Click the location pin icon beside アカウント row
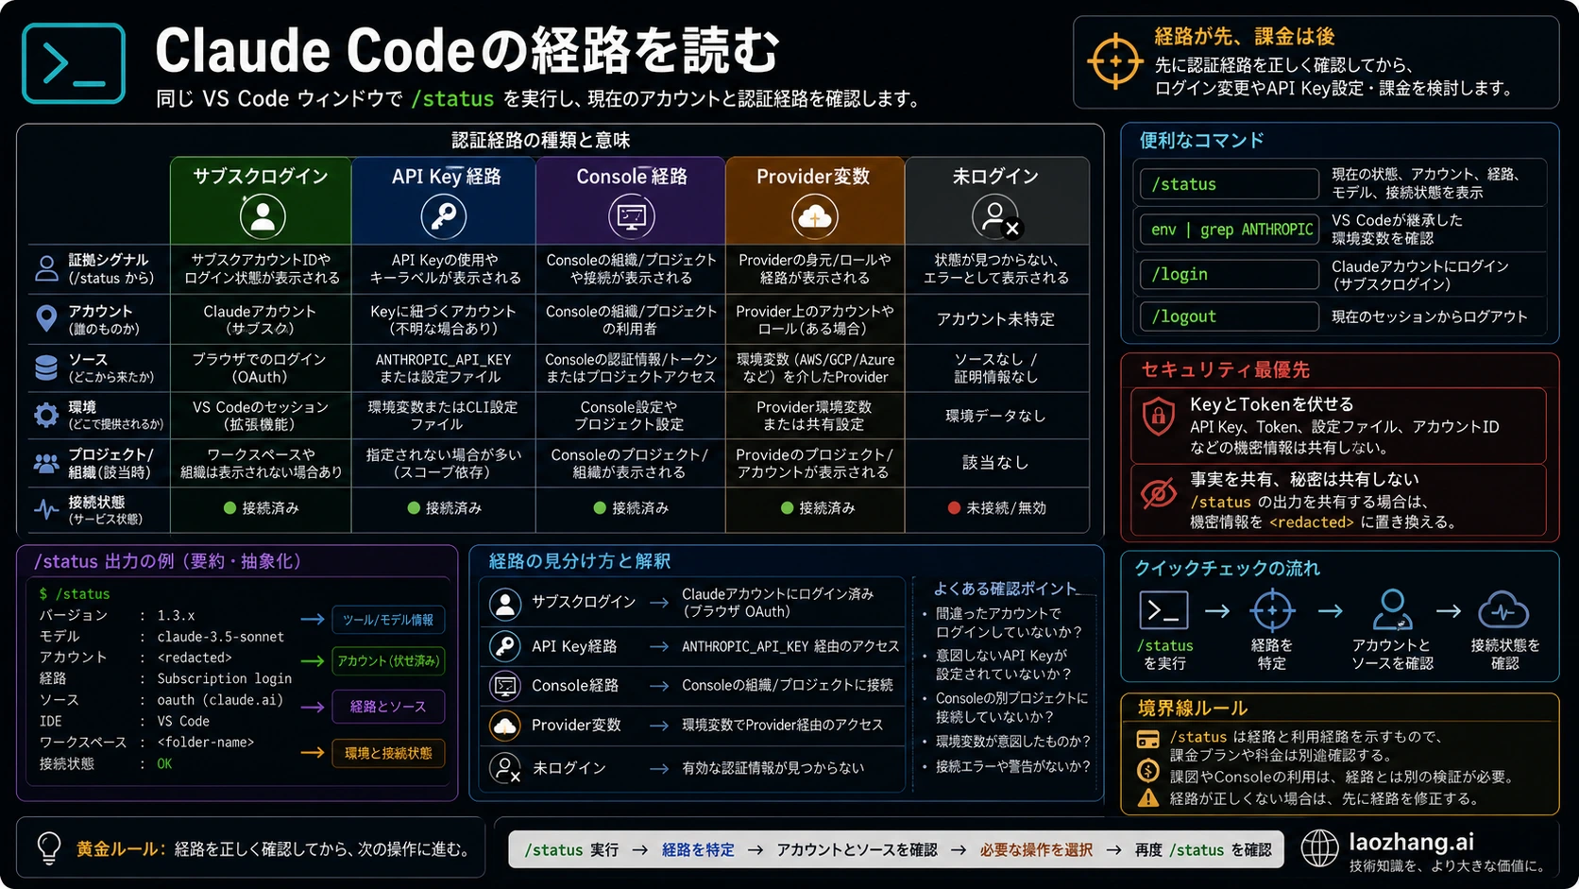1579x889 pixels. pyautogui.click(x=46, y=318)
